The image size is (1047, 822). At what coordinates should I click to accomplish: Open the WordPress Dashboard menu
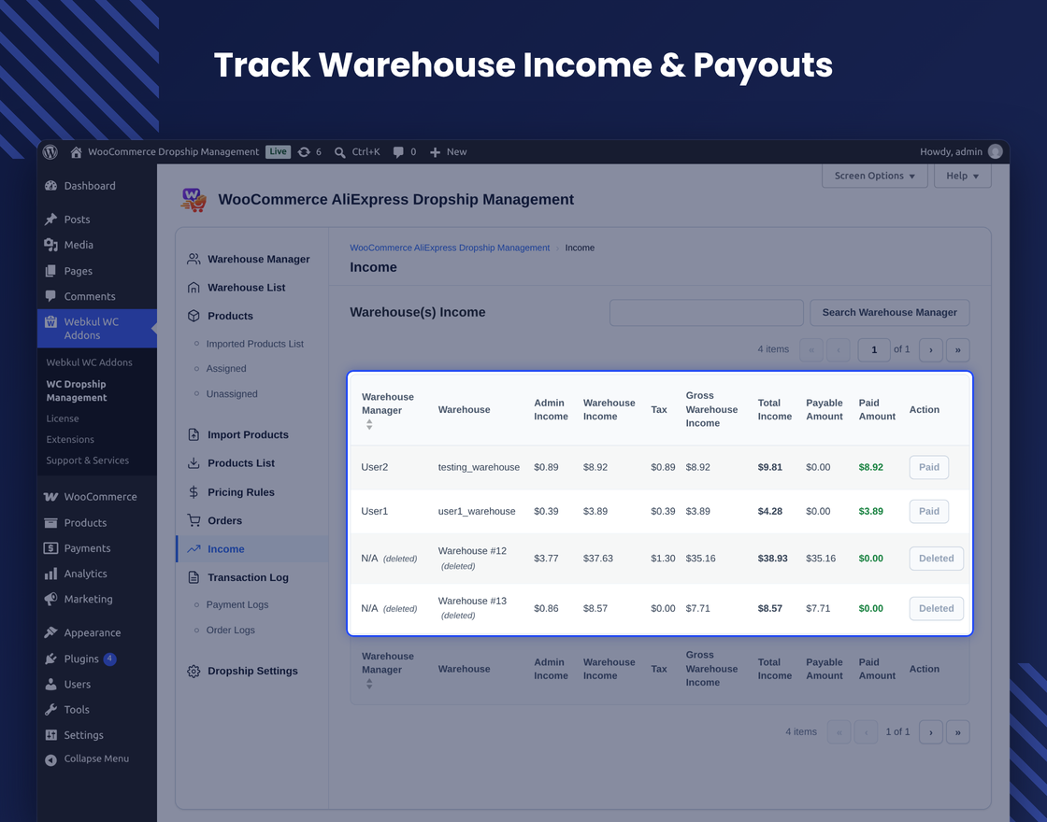pos(97,186)
